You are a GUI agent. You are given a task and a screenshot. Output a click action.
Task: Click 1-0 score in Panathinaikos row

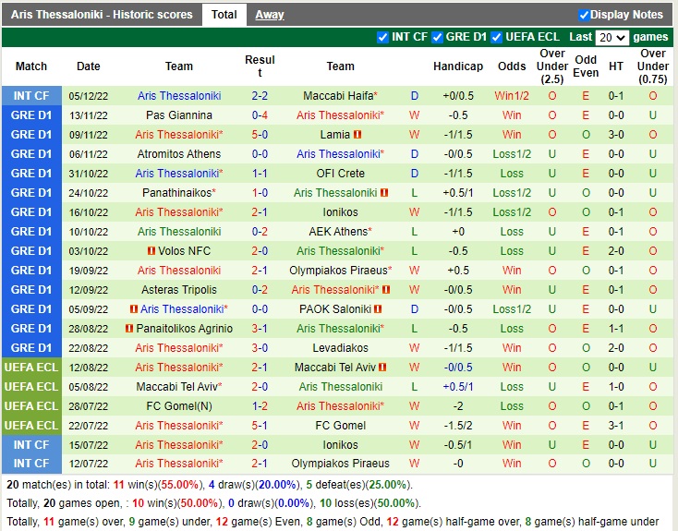click(260, 193)
